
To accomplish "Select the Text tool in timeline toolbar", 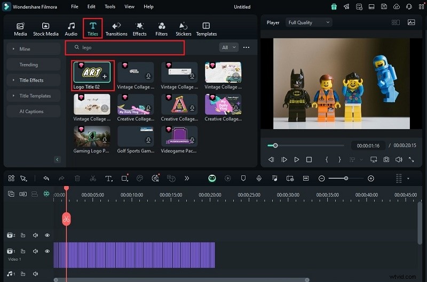I will point(109,179).
